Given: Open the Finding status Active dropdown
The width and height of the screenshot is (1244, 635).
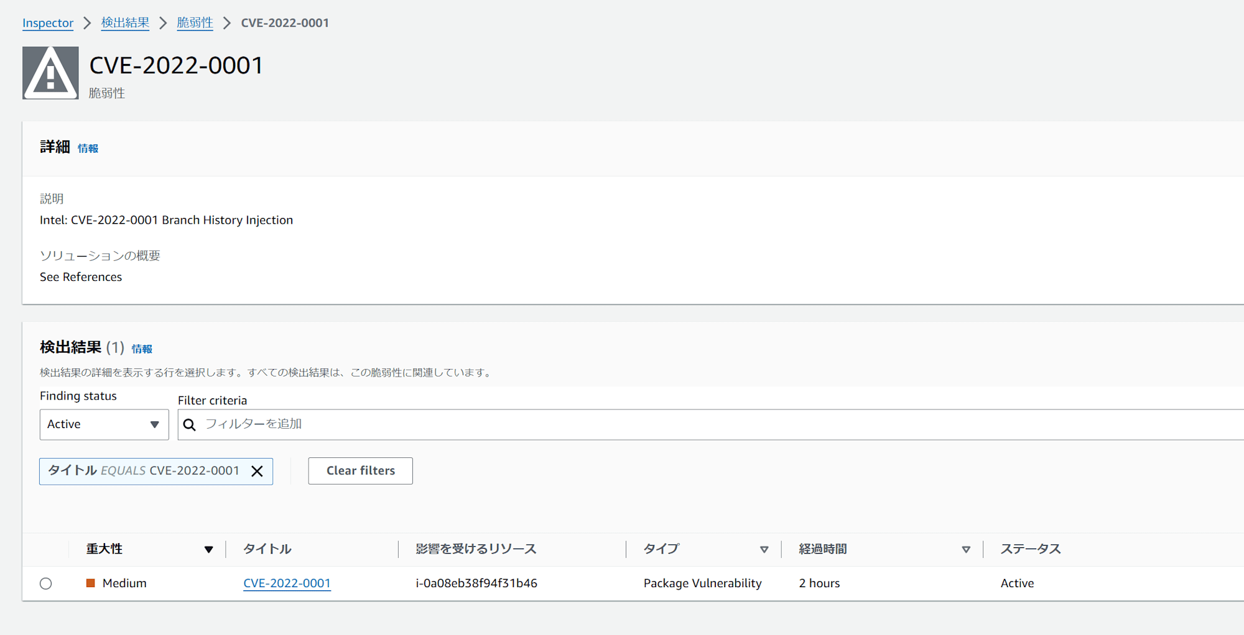Looking at the screenshot, I should [104, 424].
